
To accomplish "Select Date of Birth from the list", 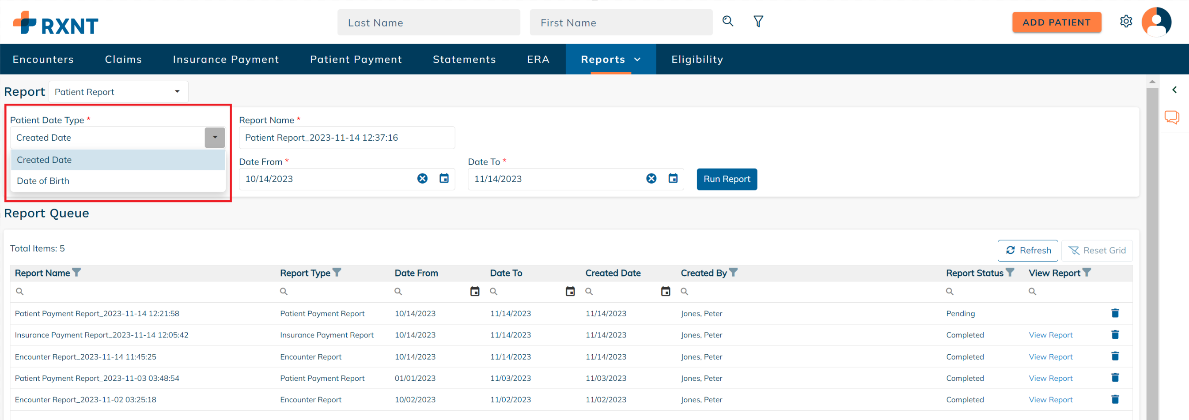I will pos(43,181).
